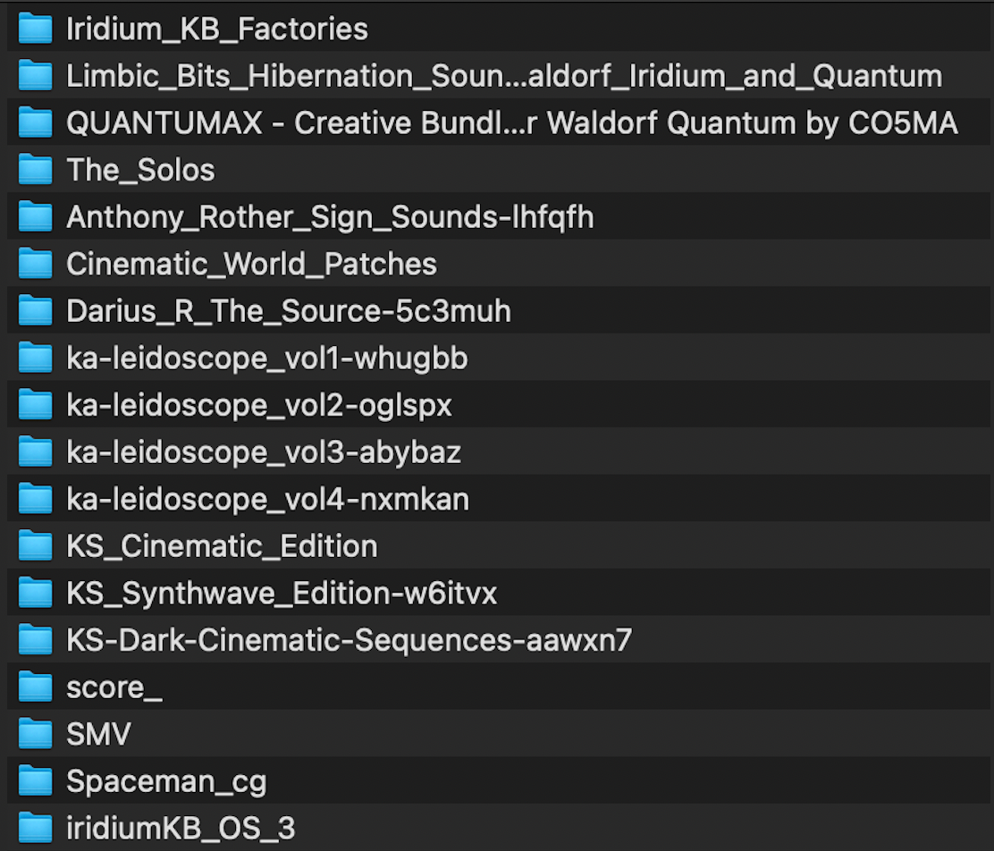Select Darius_R_The_Source-5c3muh name

point(289,311)
